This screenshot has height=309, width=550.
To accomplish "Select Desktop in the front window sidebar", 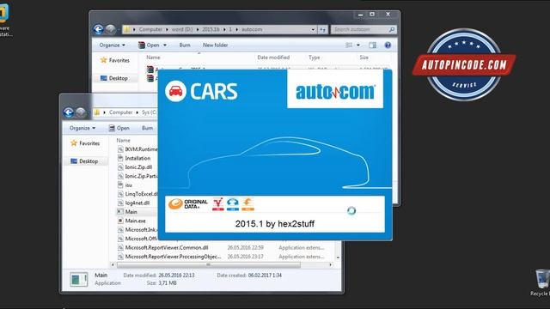I will (x=89, y=161).
